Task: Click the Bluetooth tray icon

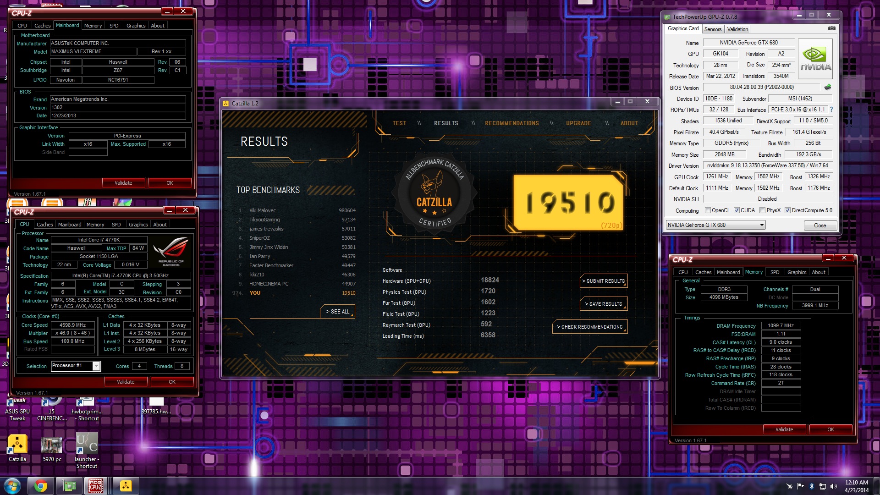Action: [x=811, y=486]
